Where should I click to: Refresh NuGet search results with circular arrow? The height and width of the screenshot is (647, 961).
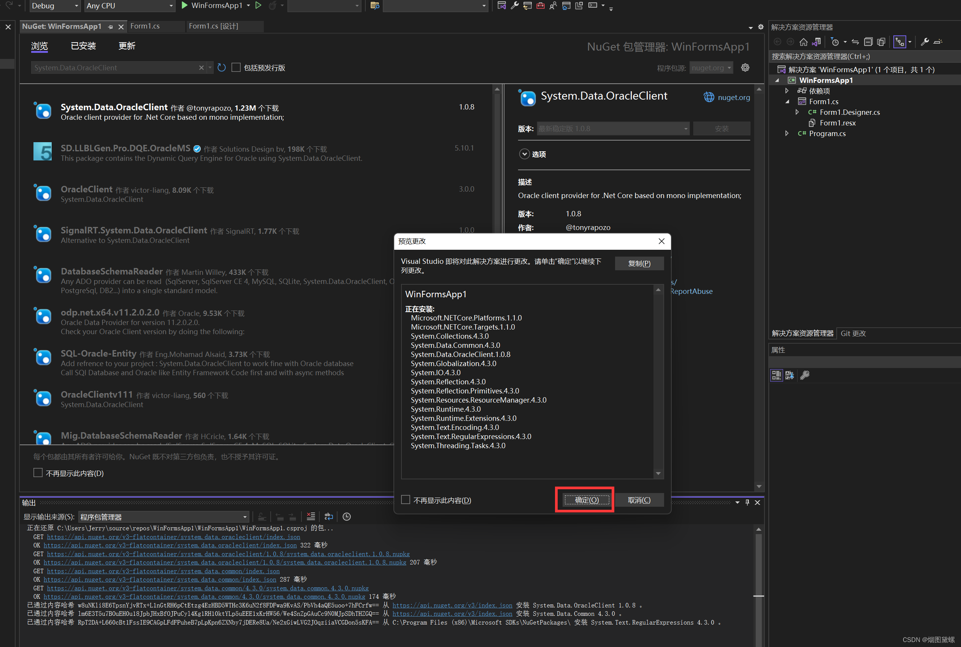click(x=222, y=67)
